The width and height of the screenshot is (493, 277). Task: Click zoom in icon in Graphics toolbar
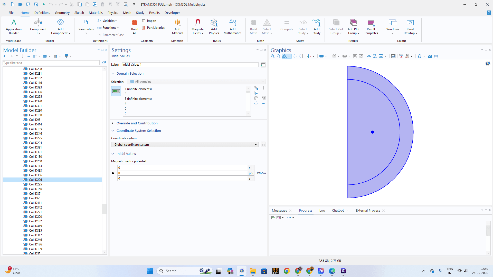273,56
